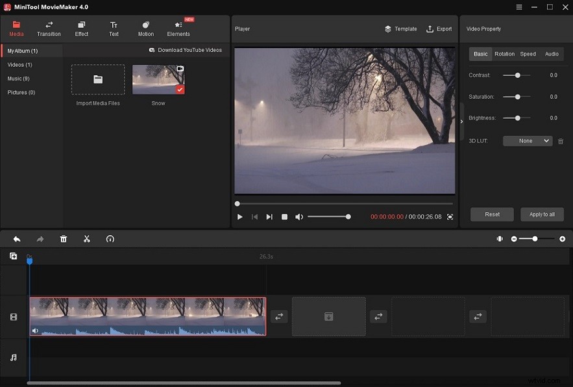Delete the selected clip via trash icon
The width and height of the screenshot is (573, 387).
63,239
